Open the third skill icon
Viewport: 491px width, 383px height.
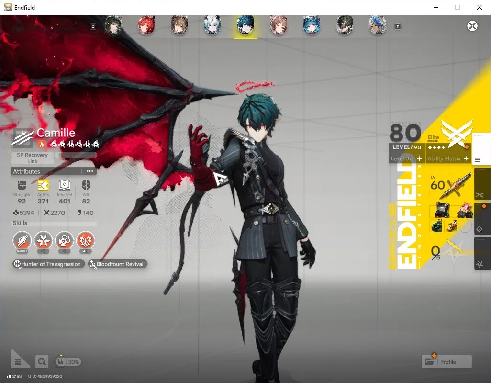[x=65, y=240]
